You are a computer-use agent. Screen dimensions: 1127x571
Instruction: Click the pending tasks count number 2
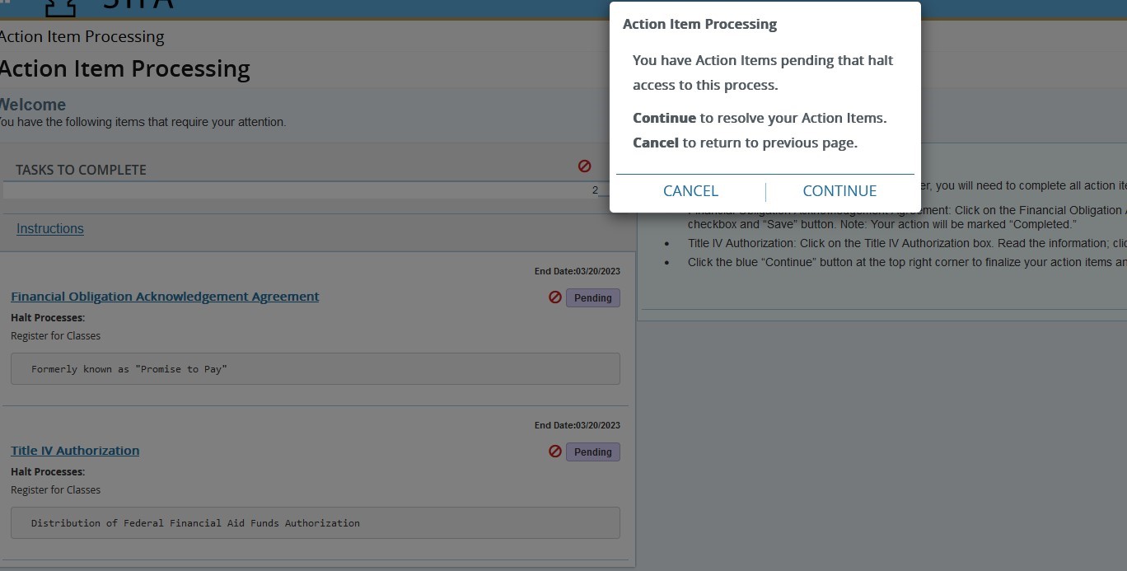595,190
